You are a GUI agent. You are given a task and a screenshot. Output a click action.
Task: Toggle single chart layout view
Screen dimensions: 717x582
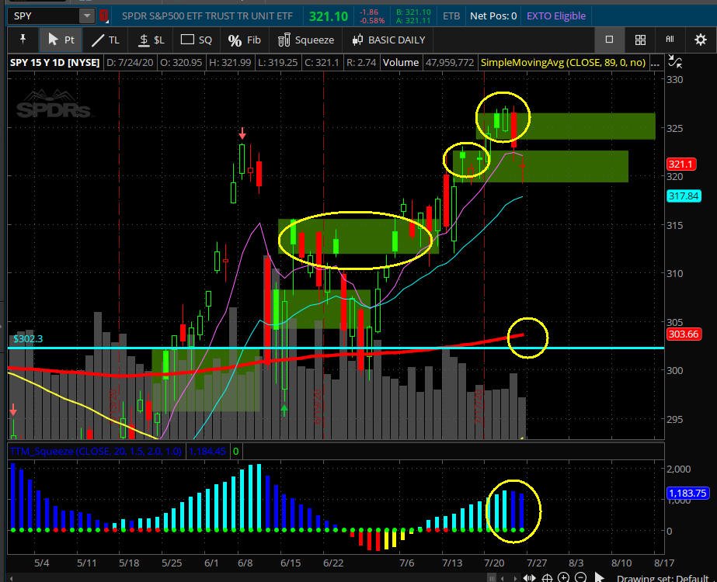tap(609, 40)
